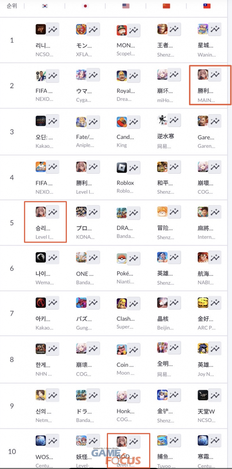
Task: Click the Roblox app icon
Action: click(x=122, y=168)
